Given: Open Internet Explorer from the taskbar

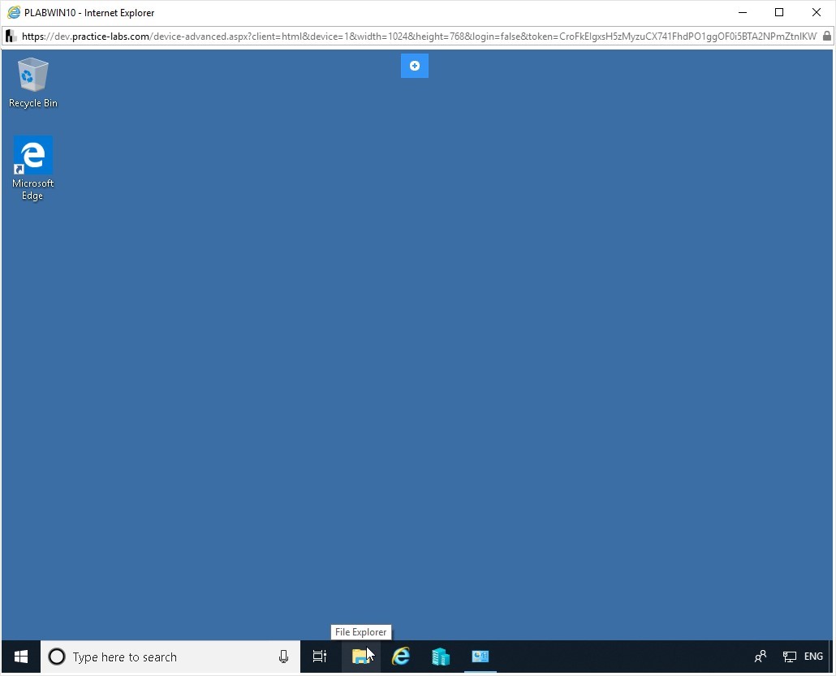Looking at the screenshot, I should click(x=401, y=657).
